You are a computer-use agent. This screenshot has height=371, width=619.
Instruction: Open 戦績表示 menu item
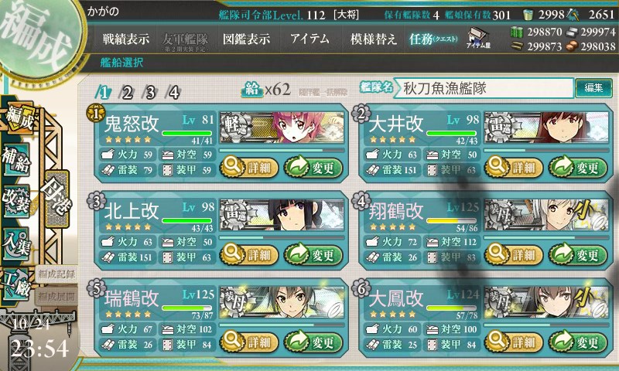126,39
